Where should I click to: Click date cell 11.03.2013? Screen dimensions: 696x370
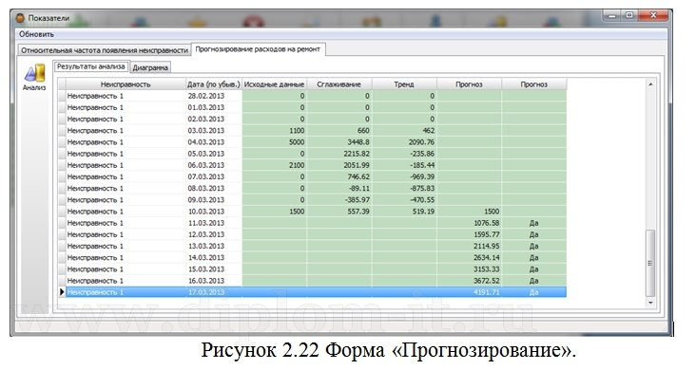(206, 223)
